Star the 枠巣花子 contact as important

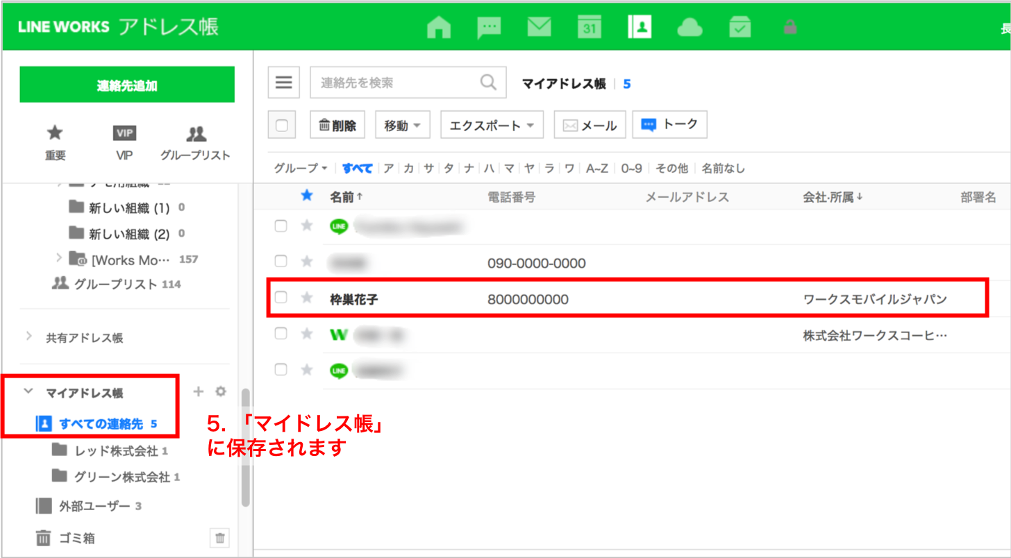[306, 298]
